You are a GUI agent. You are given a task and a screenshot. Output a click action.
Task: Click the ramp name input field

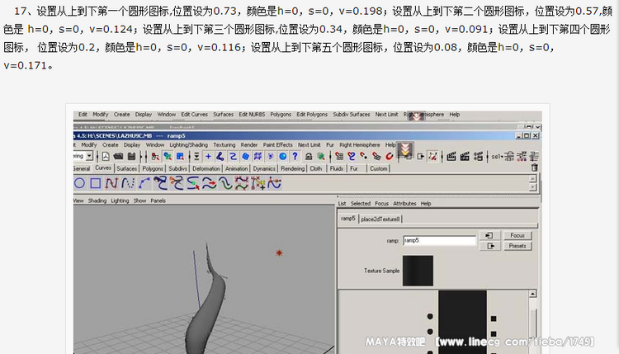439,240
